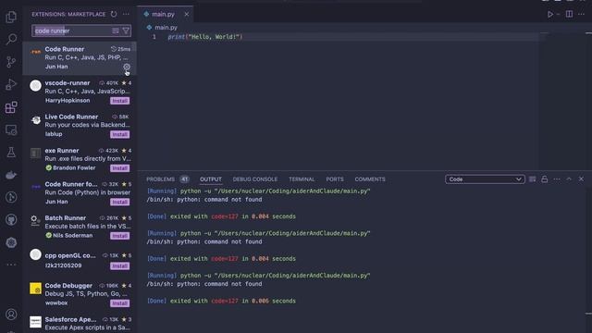592x333 pixels.
Task: Toggle the output scroll lock
Action: [545, 179]
